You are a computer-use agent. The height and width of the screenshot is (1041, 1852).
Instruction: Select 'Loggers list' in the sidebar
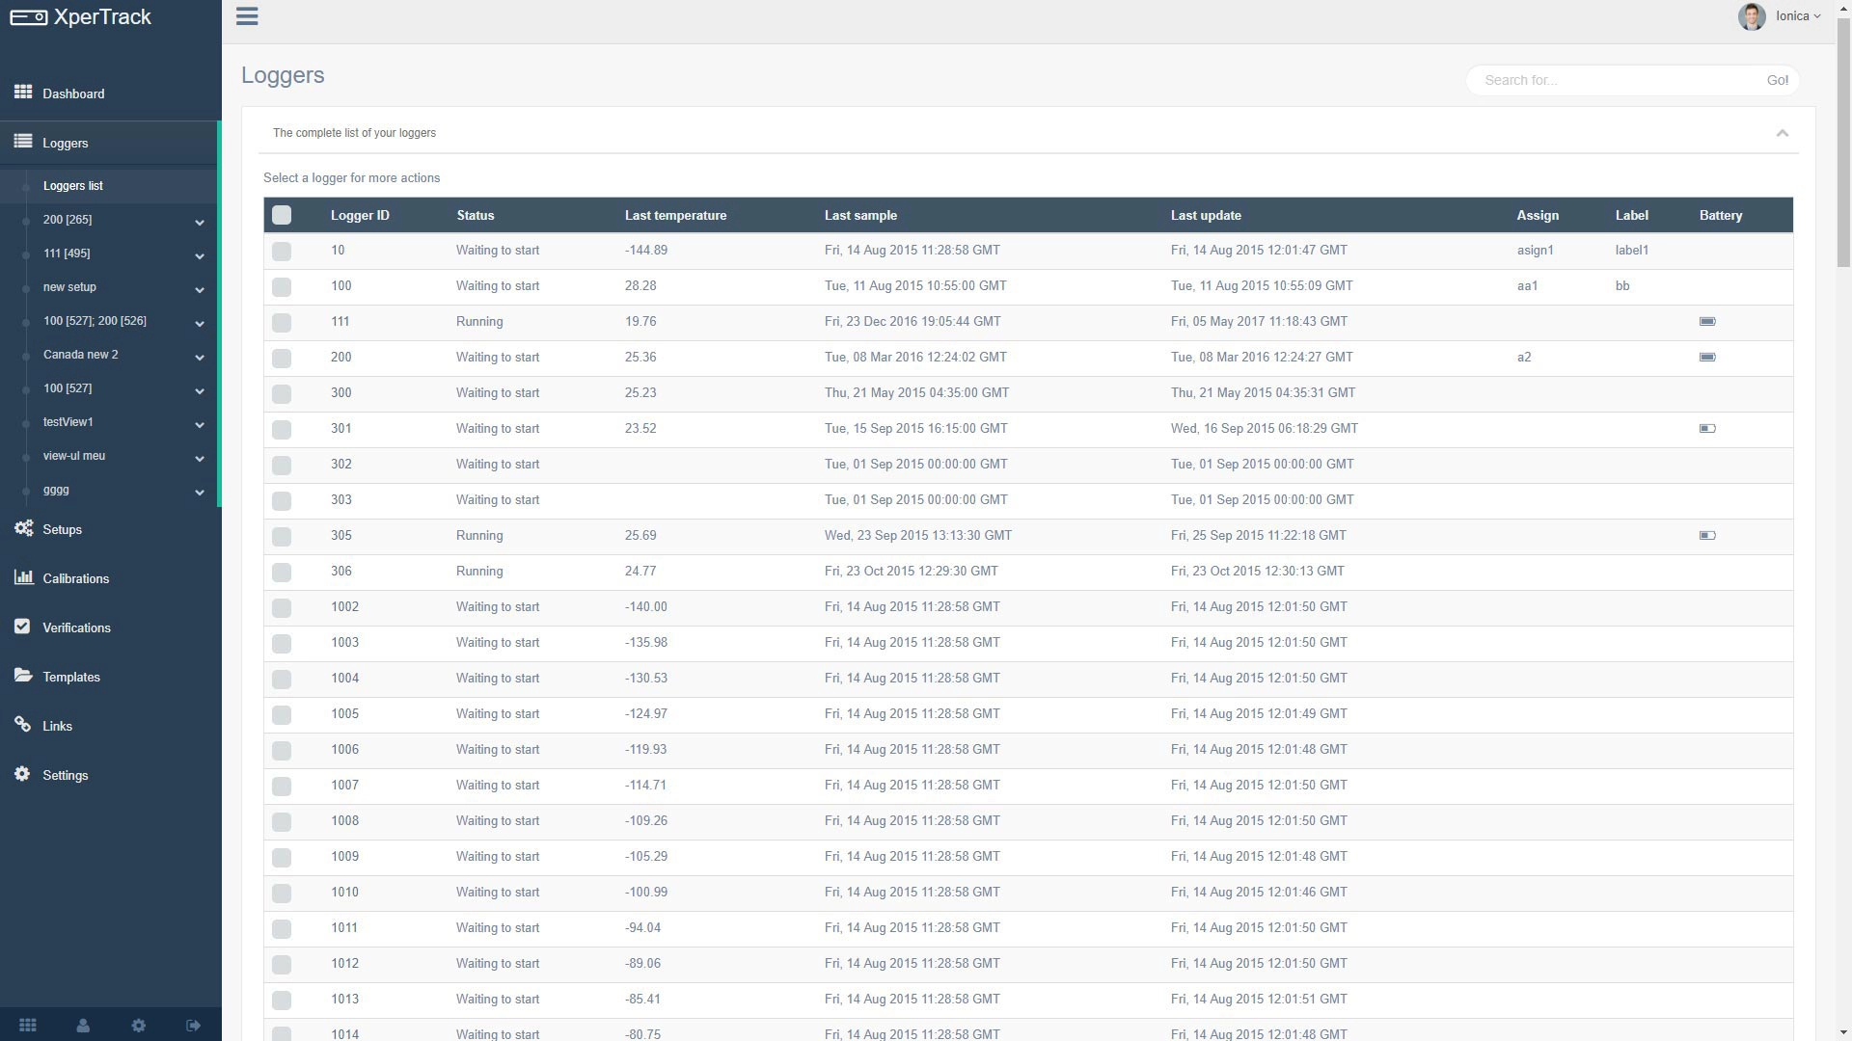pyautogui.click(x=73, y=186)
